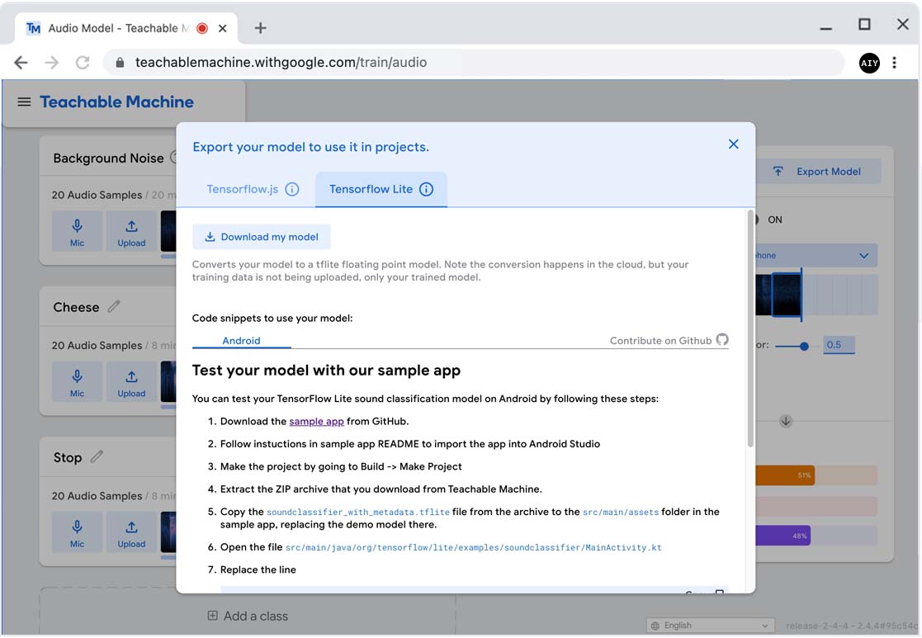Click the orange 51% confidence bar
Image resolution: width=922 pixels, height=638 pixels.
pos(785,475)
